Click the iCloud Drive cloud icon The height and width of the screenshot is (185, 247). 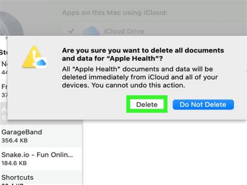[x=91, y=31]
